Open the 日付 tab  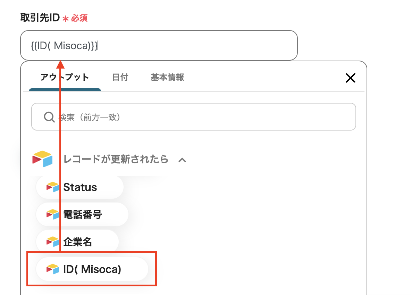pyautogui.click(x=120, y=77)
